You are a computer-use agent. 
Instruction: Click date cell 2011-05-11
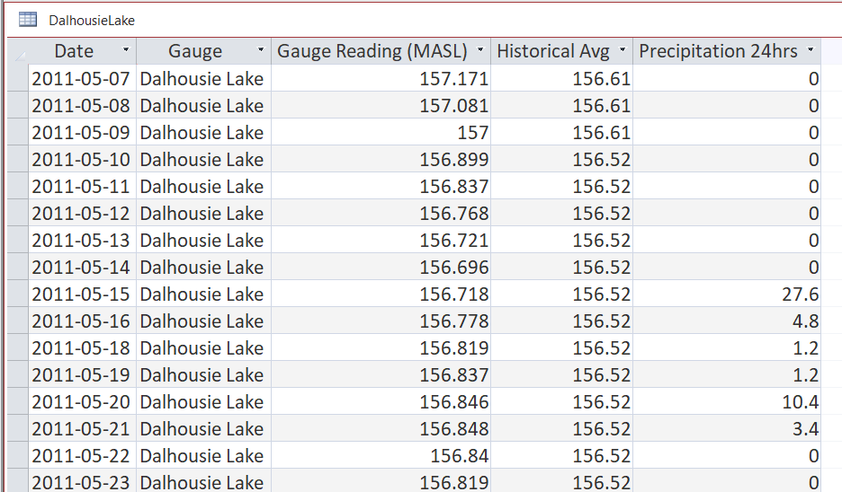pos(81,187)
